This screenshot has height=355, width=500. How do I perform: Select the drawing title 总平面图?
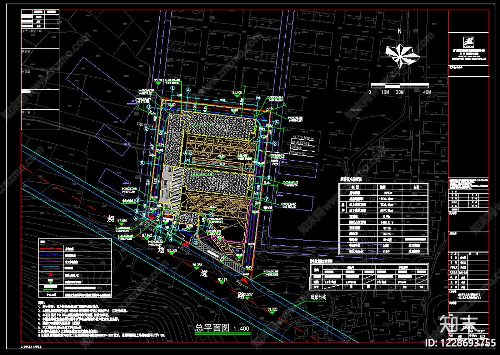(x=212, y=328)
